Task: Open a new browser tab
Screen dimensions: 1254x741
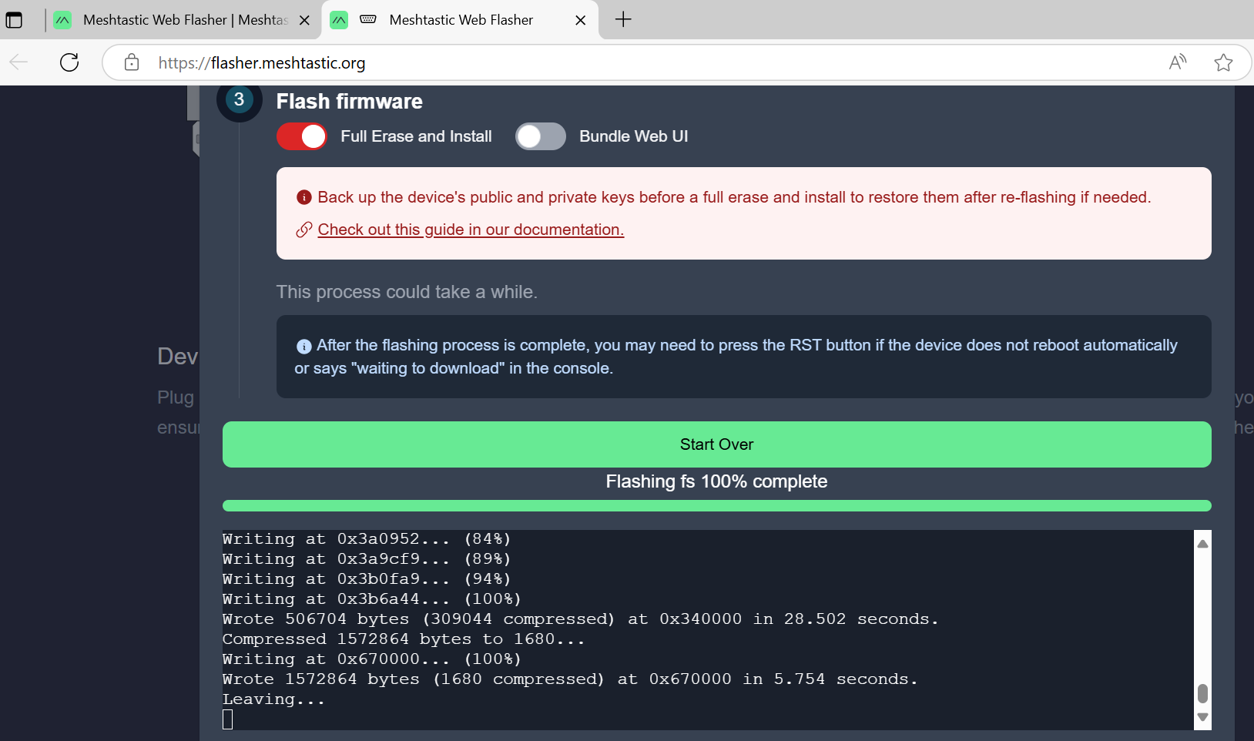Action: pos(623,20)
